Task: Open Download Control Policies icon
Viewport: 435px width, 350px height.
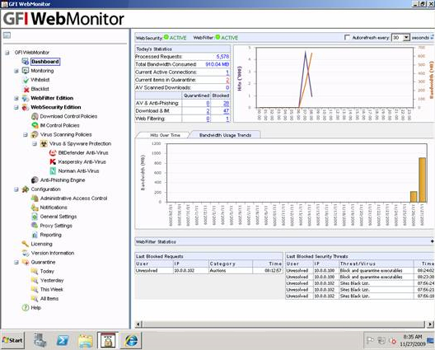Action: point(35,116)
